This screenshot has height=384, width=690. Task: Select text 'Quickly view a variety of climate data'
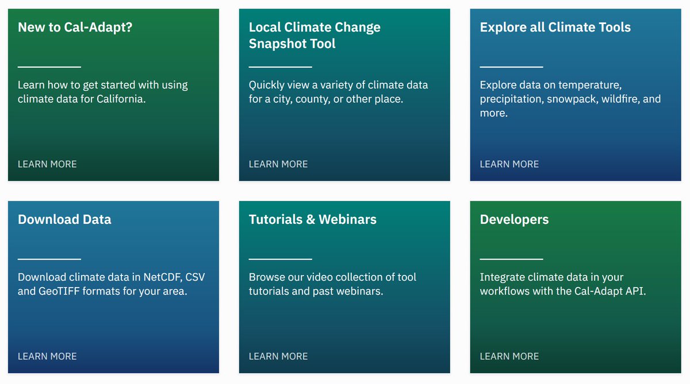click(339, 85)
